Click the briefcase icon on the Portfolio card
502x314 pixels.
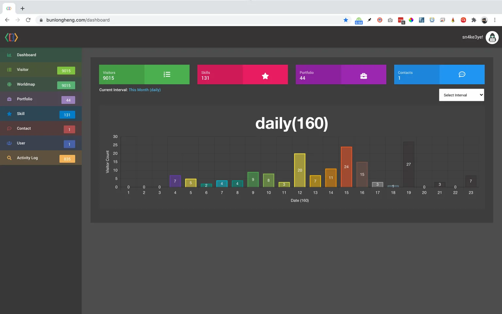click(x=363, y=75)
